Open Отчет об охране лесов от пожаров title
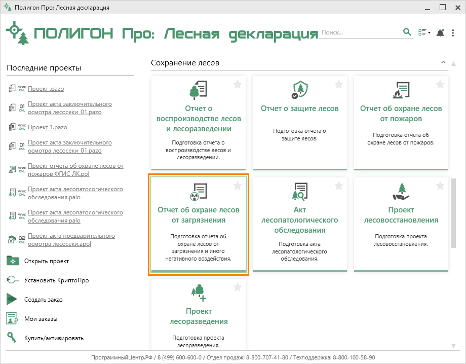This screenshot has width=466, height=364. [x=401, y=114]
